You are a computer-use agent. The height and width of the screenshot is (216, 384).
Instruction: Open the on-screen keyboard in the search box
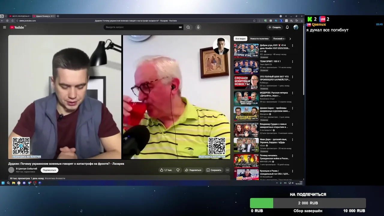click(180, 27)
